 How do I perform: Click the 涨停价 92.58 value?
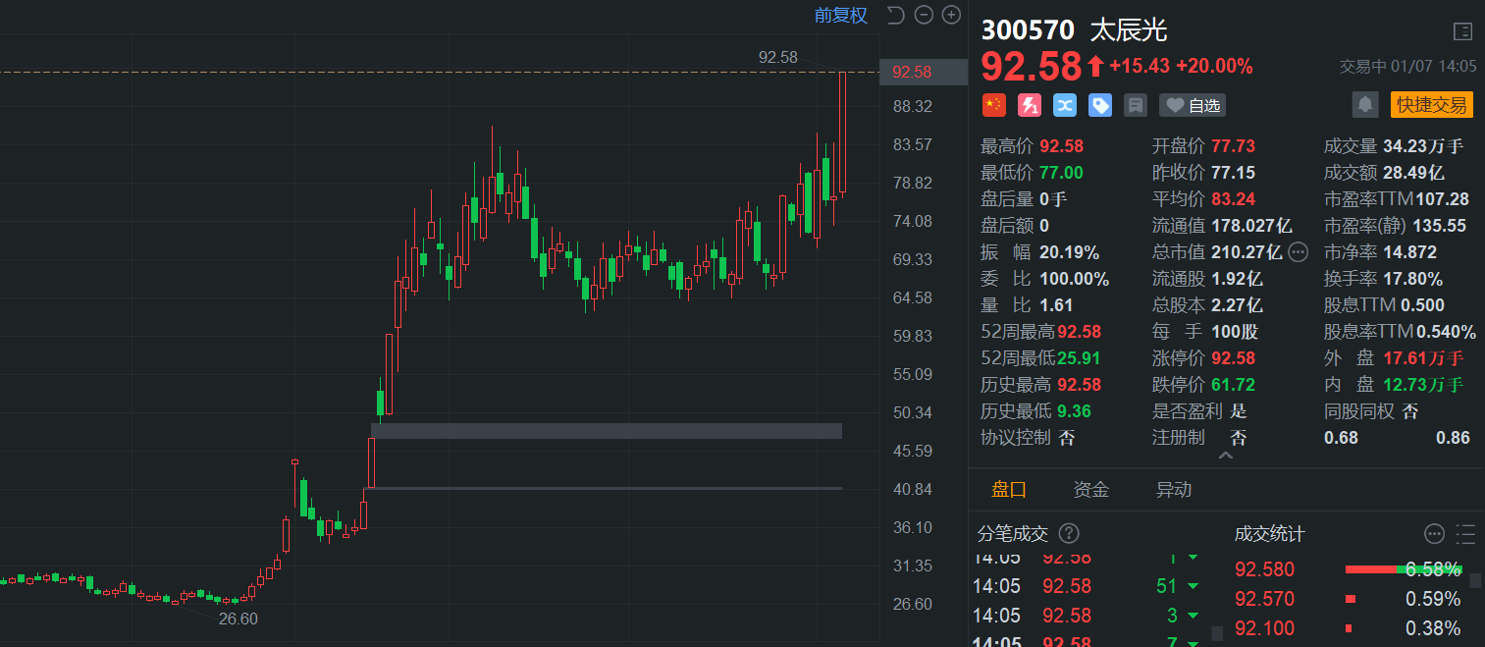click(1233, 358)
